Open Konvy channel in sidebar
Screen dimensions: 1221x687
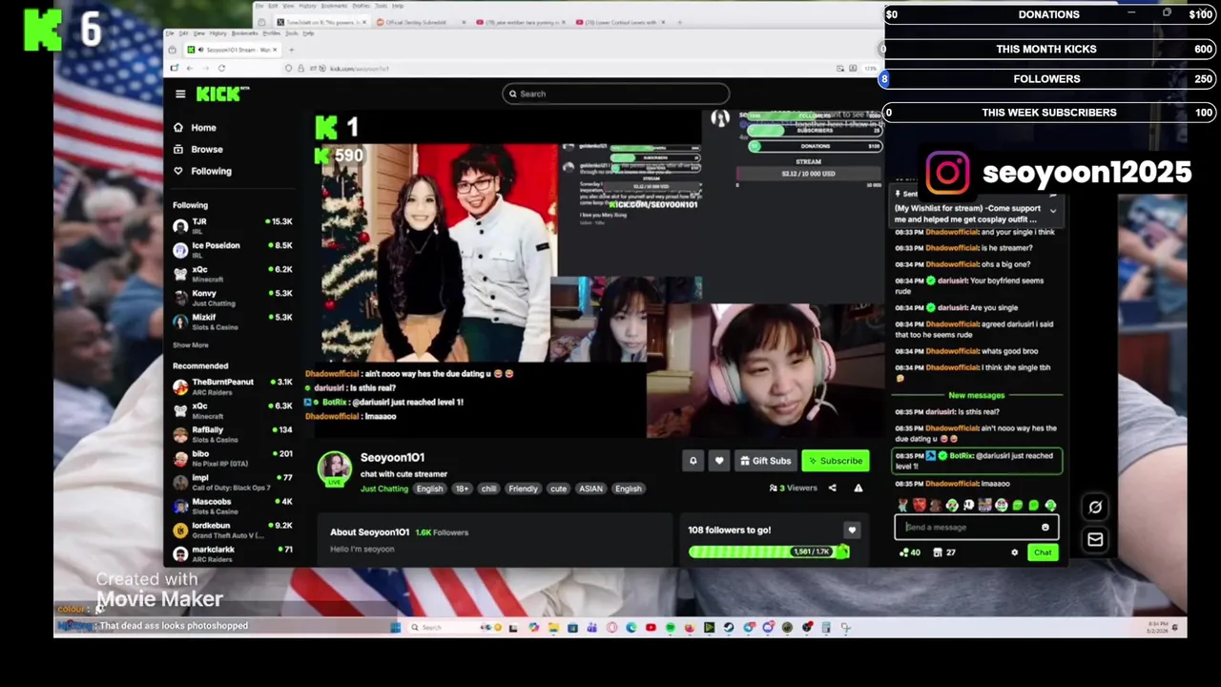(x=233, y=296)
